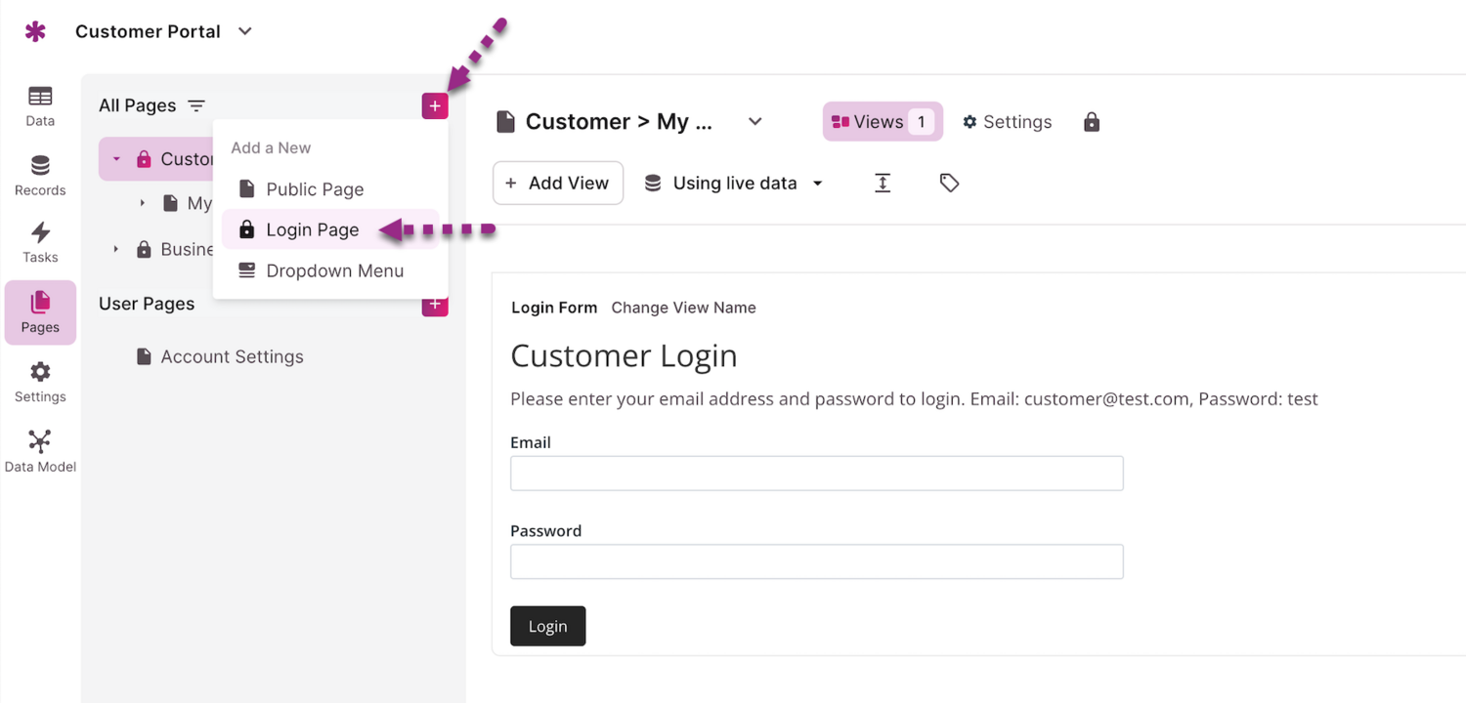
Task: Open the Tasks panel
Action: 39,241
